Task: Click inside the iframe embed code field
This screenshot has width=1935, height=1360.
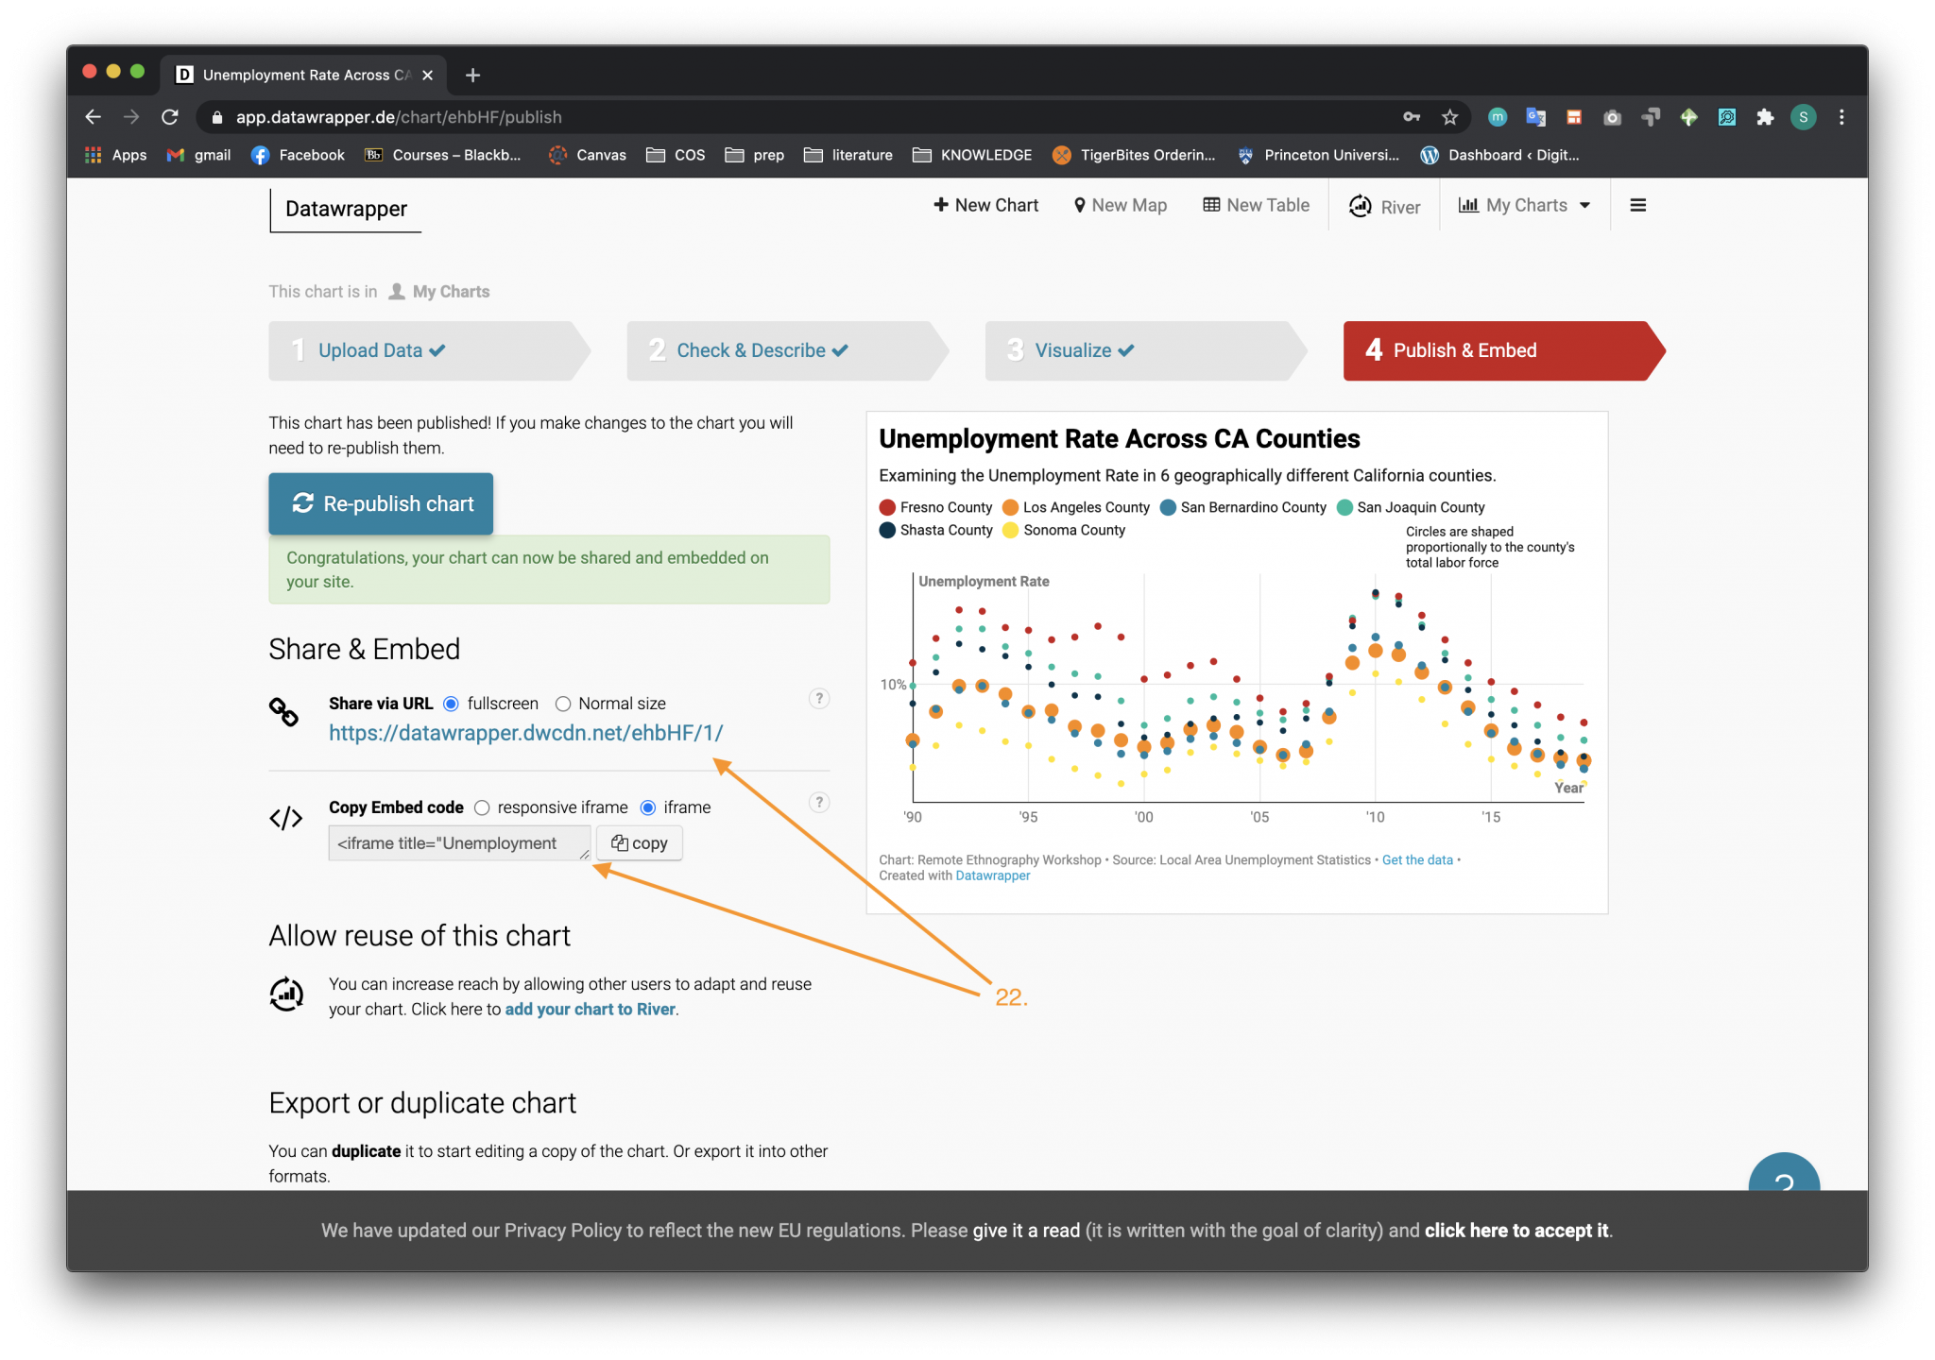Action: tap(459, 843)
